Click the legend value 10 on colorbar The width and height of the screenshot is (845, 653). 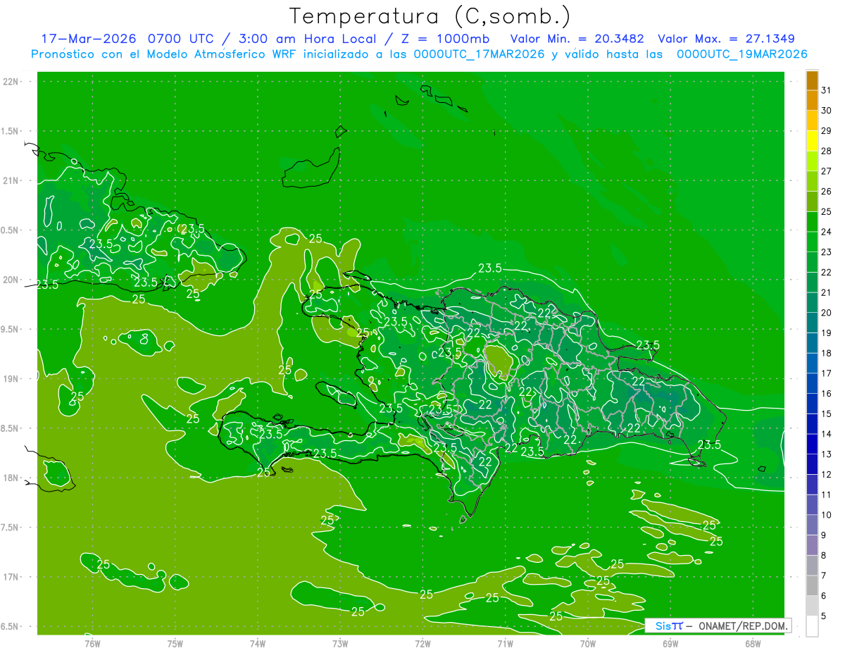click(x=827, y=515)
